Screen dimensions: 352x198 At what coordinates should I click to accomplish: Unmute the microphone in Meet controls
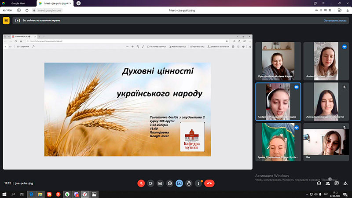point(141,183)
